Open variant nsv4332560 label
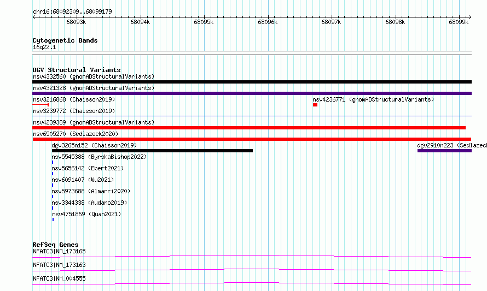487x291 pixels. coord(94,76)
